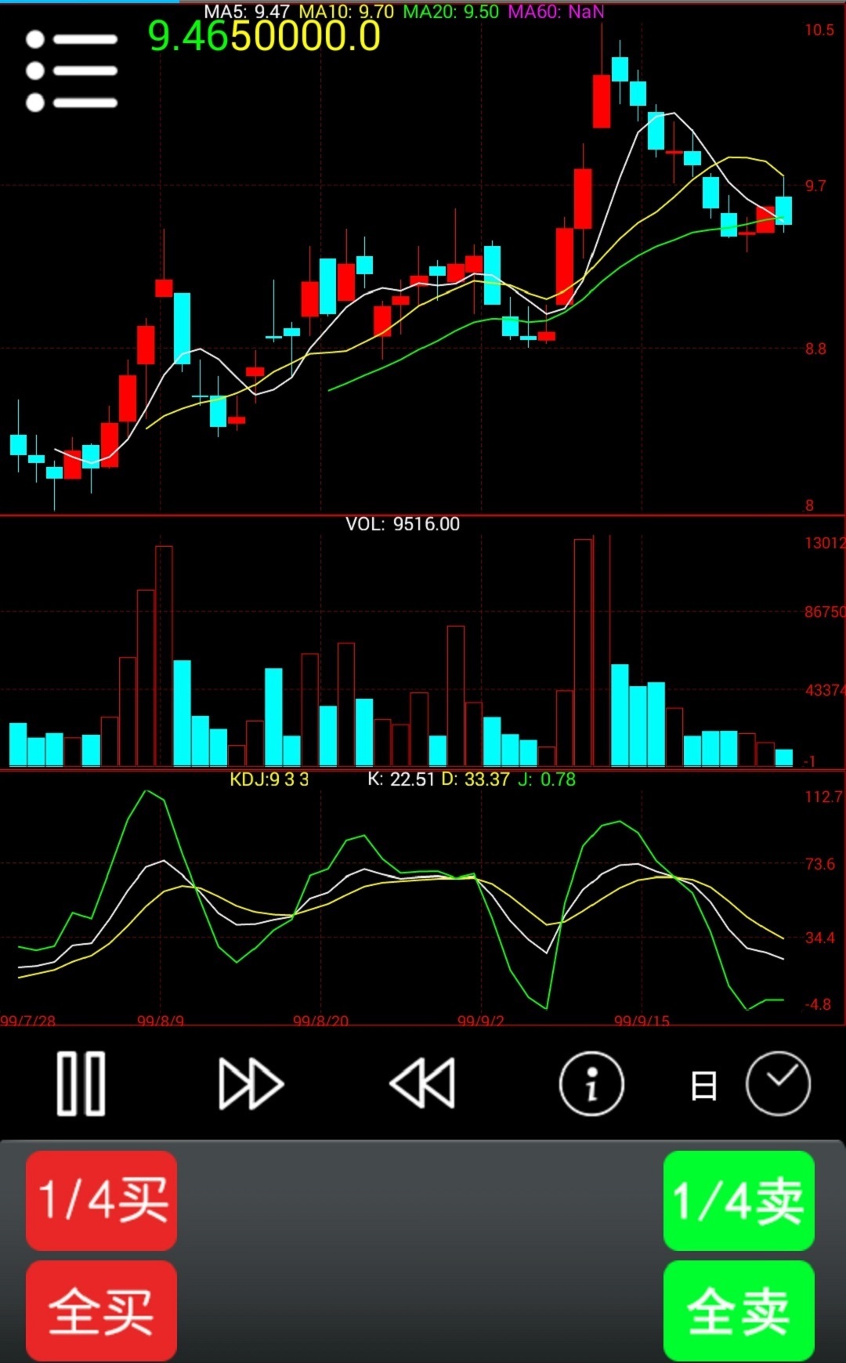Tap the D: 33.37 value
Image resolution: width=846 pixels, height=1363 pixels.
(475, 779)
